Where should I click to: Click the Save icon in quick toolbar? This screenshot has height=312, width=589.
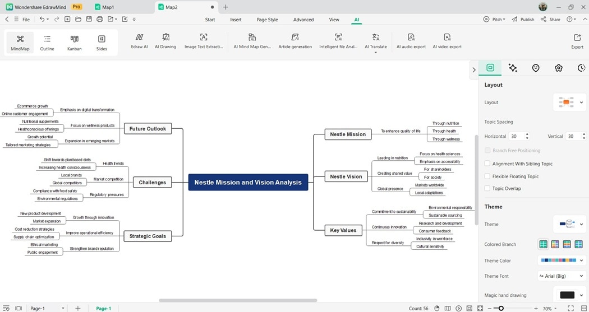click(89, 19)
